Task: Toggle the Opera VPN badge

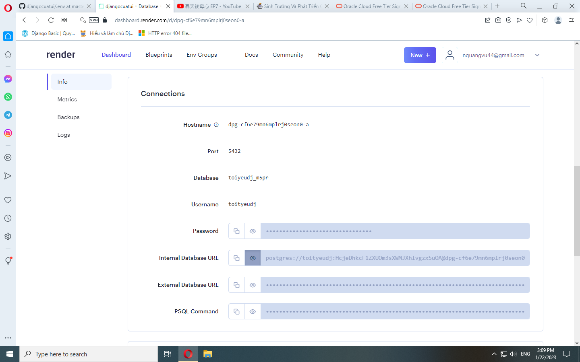Action: [x=94, y=20]
